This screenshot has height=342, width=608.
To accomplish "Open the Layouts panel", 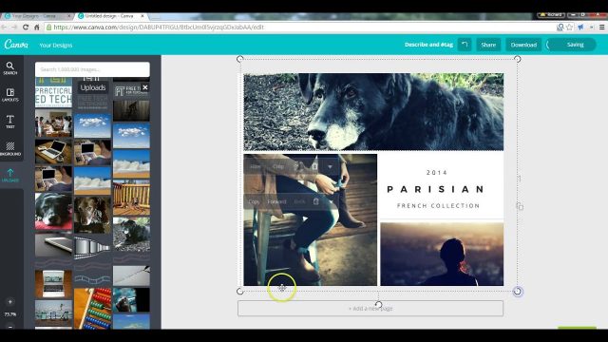I will [10, 95].
